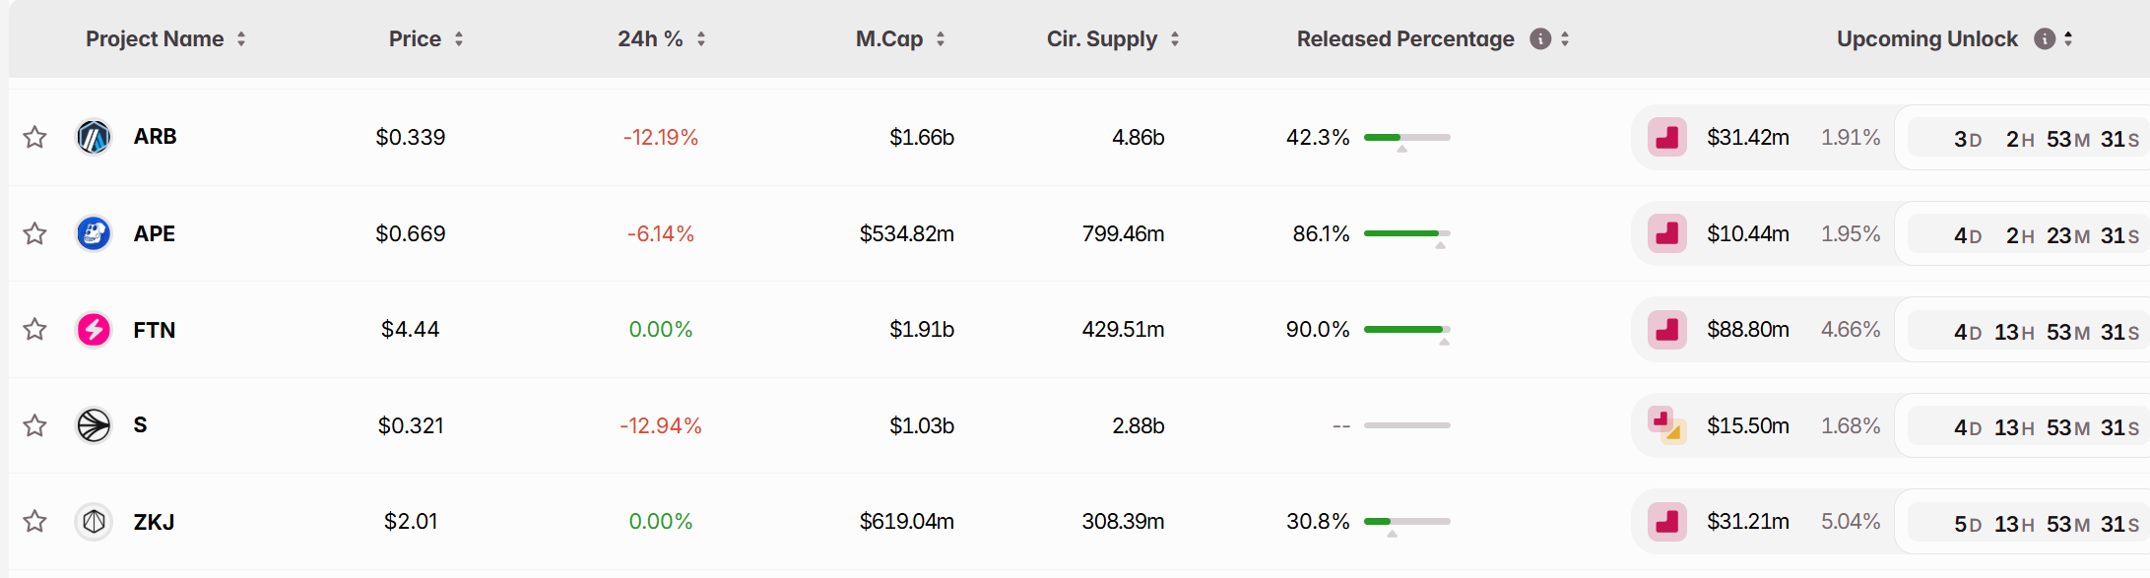Open Released Percentage info tooltip icon
2150x578 pixels.
click(1540, 38)
